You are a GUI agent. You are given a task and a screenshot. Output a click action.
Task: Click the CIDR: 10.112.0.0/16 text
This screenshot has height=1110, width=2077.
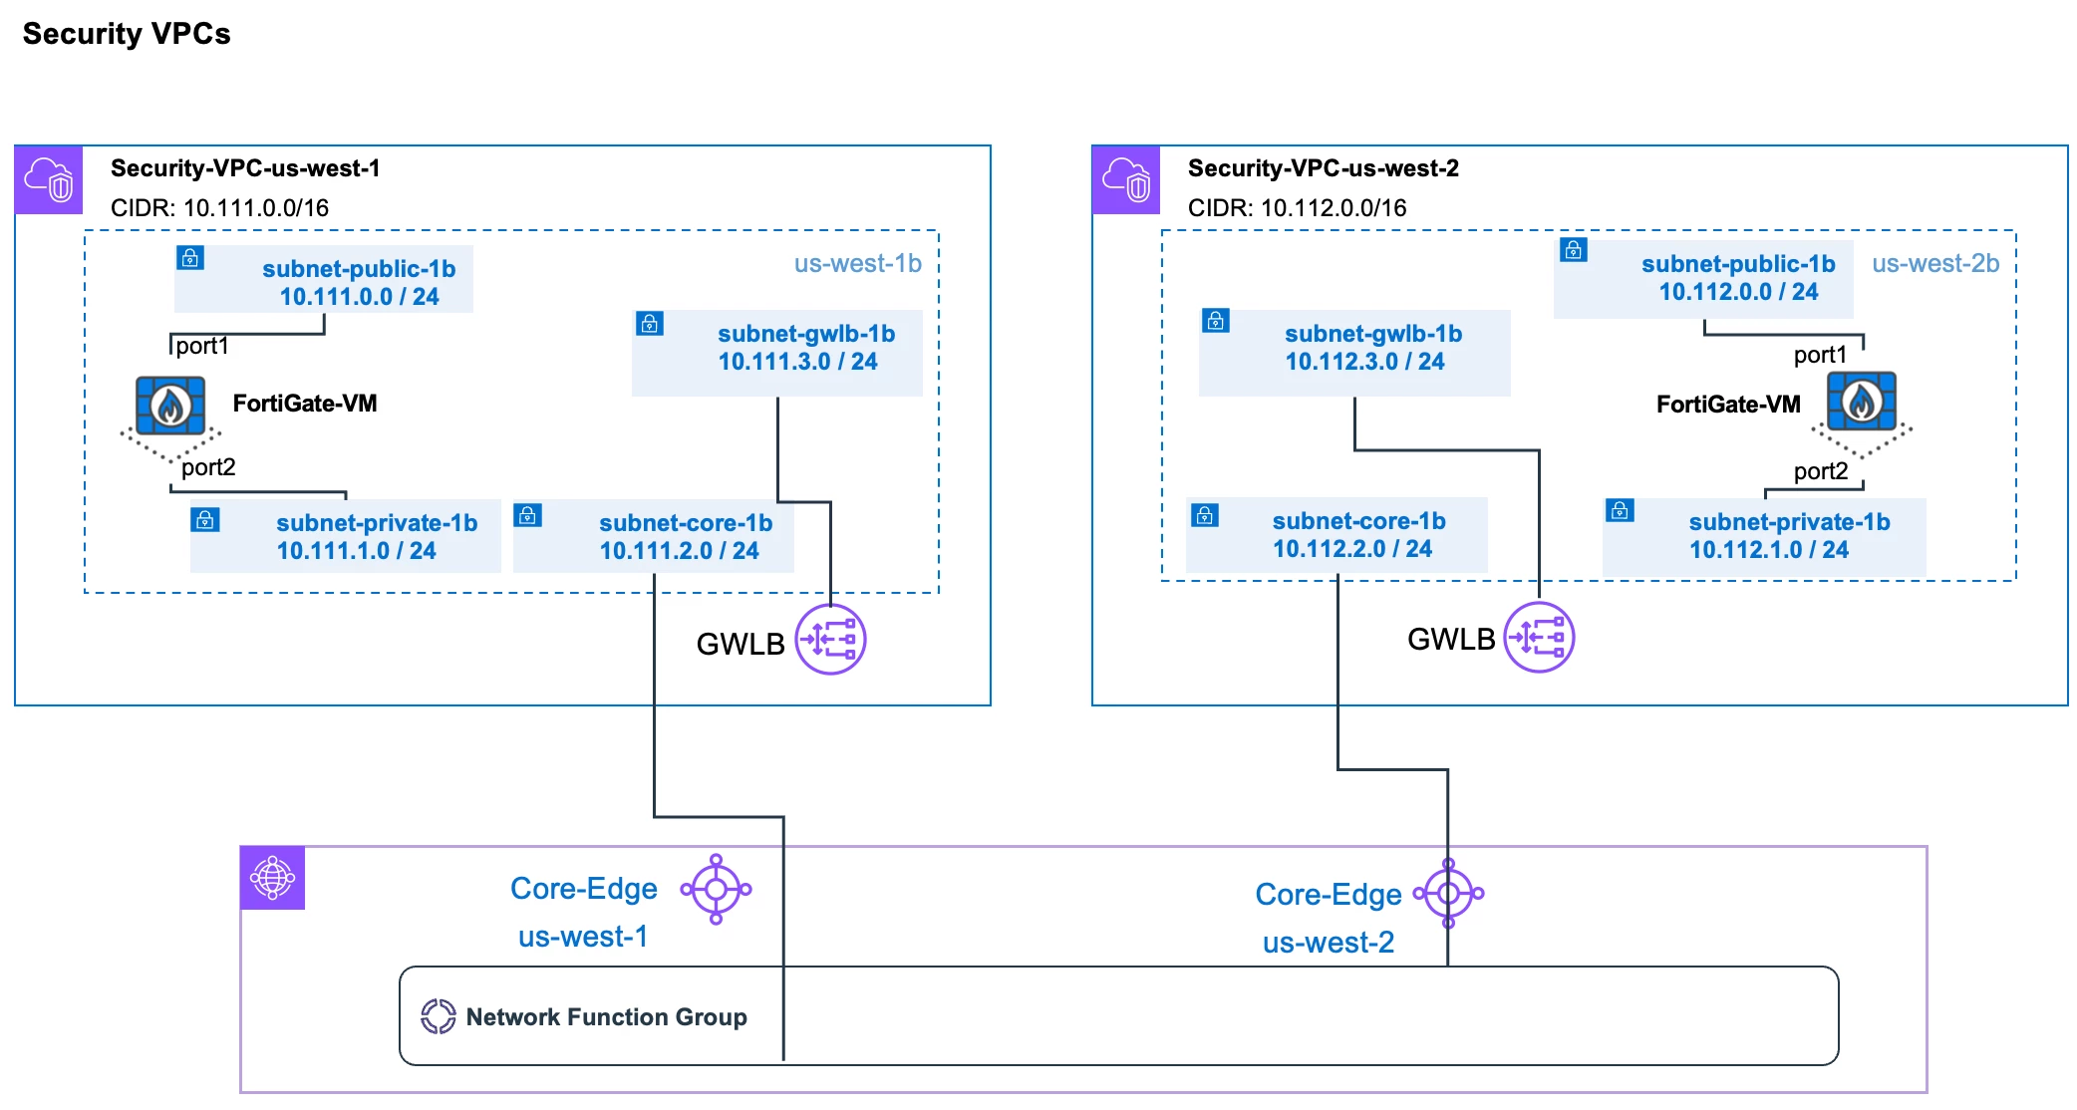[1297, 208]
